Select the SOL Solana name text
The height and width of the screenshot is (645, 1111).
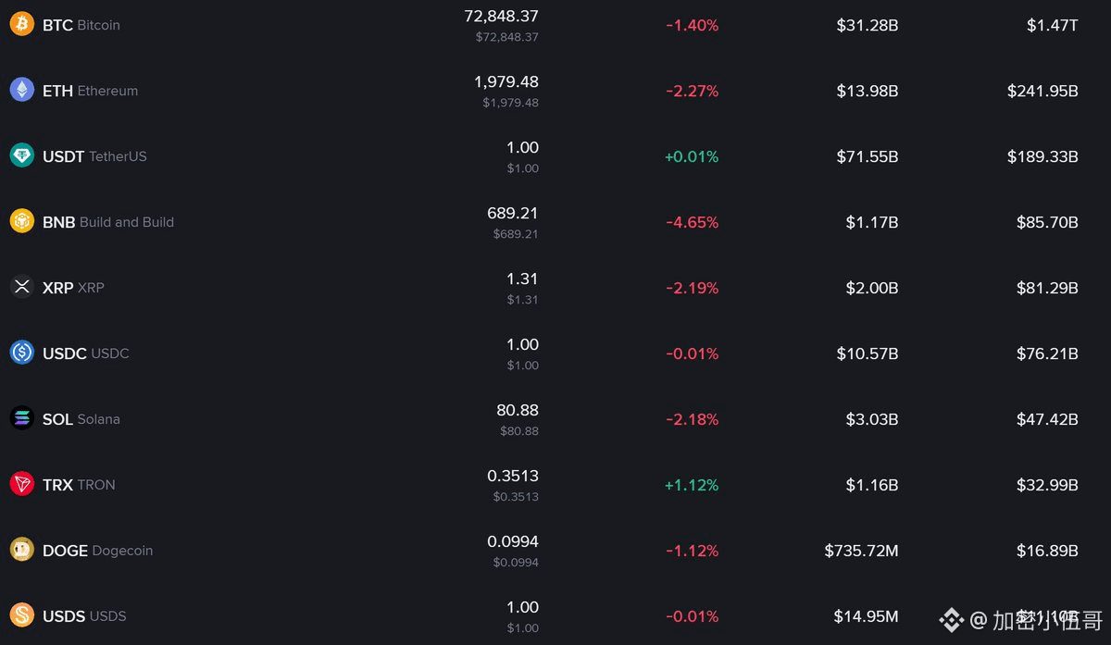coord(81,419)
